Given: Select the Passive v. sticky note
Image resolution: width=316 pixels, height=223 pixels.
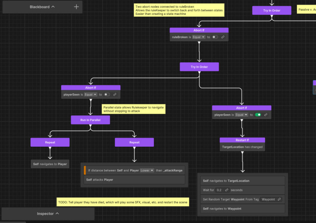Looking at the screenshot, I should 306,10.
